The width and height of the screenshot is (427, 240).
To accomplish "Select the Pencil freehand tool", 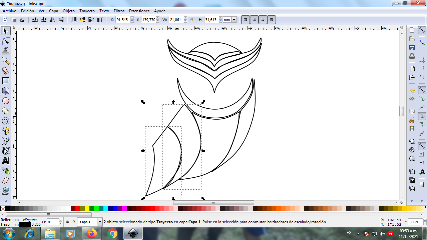I will coord(5,131).
